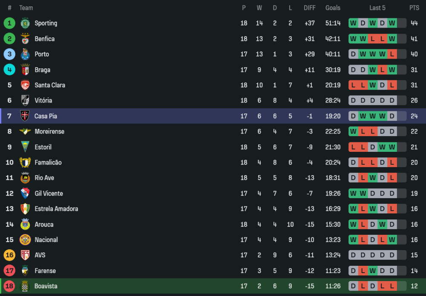Screen dimensions: 426x296
Task: Click Sporting's green rank 1 badge
Action: 9,23
